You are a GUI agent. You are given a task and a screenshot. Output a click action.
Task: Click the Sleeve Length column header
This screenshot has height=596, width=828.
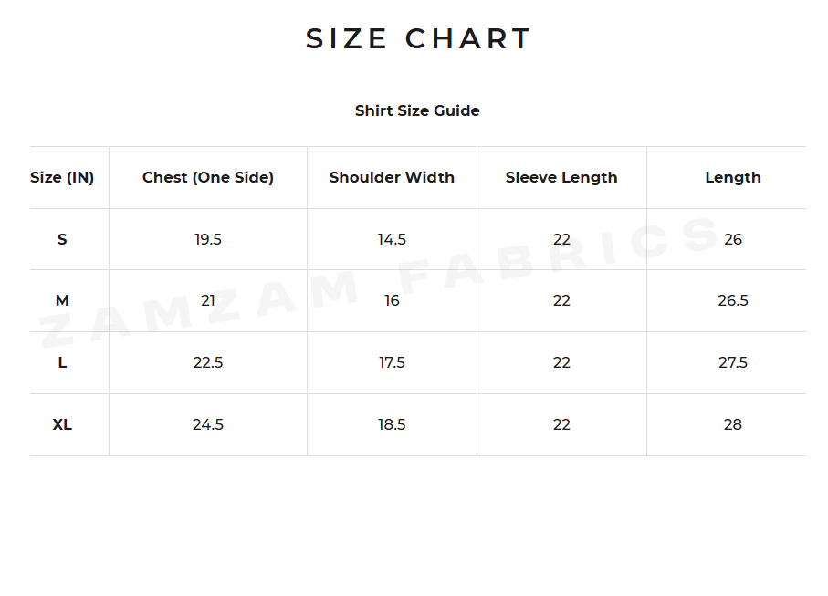(x=561, y=177)
